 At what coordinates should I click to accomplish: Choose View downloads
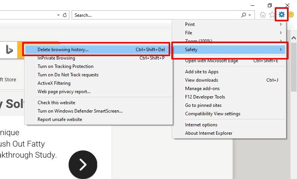point(229,80)
